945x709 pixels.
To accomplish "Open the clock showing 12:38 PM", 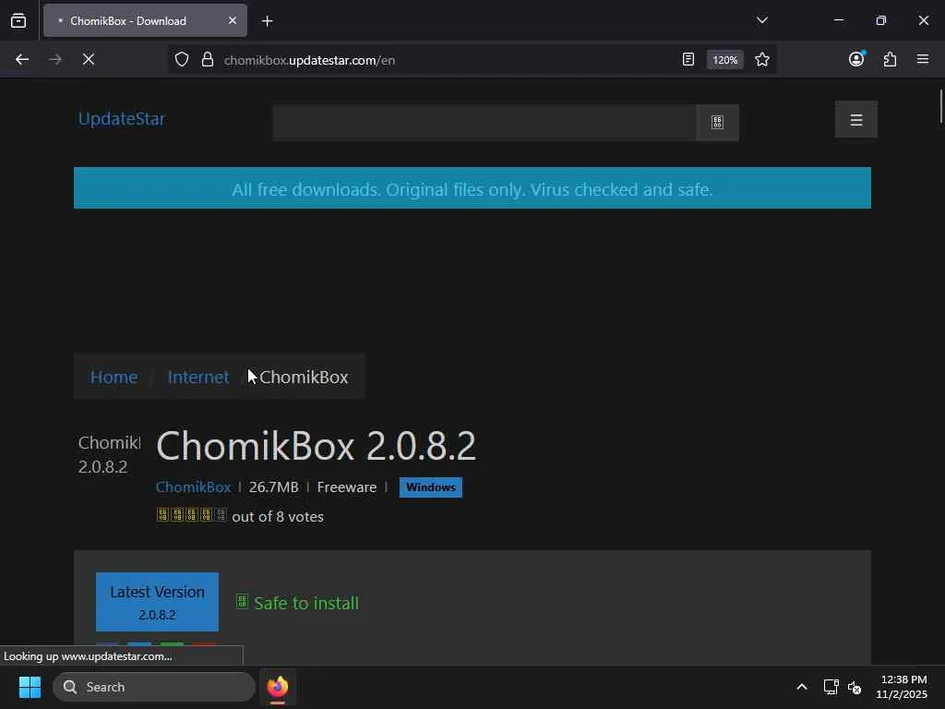I will pos(902,687).
